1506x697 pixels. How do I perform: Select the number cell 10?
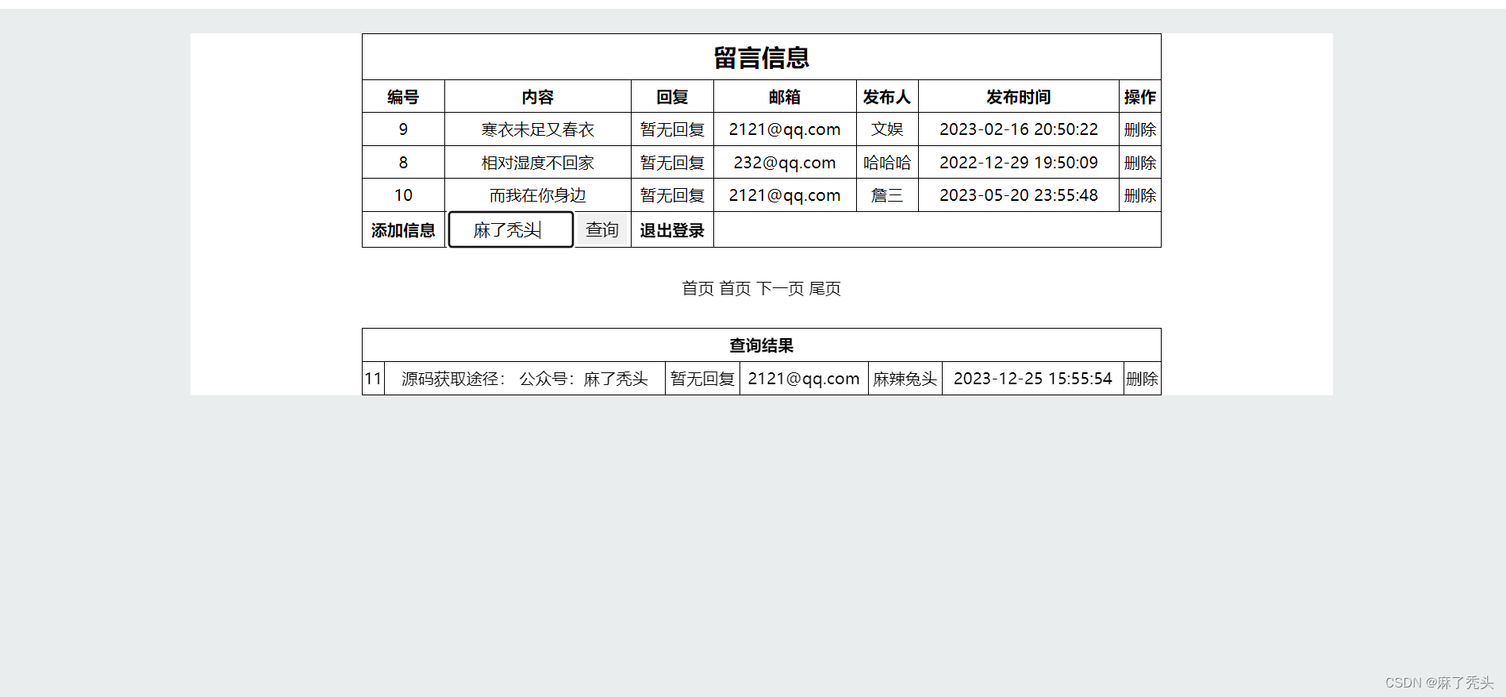point(403,195)
